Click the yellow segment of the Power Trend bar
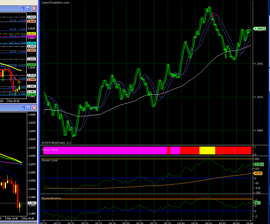Screen dimensions: 270x224 point(207,150)
